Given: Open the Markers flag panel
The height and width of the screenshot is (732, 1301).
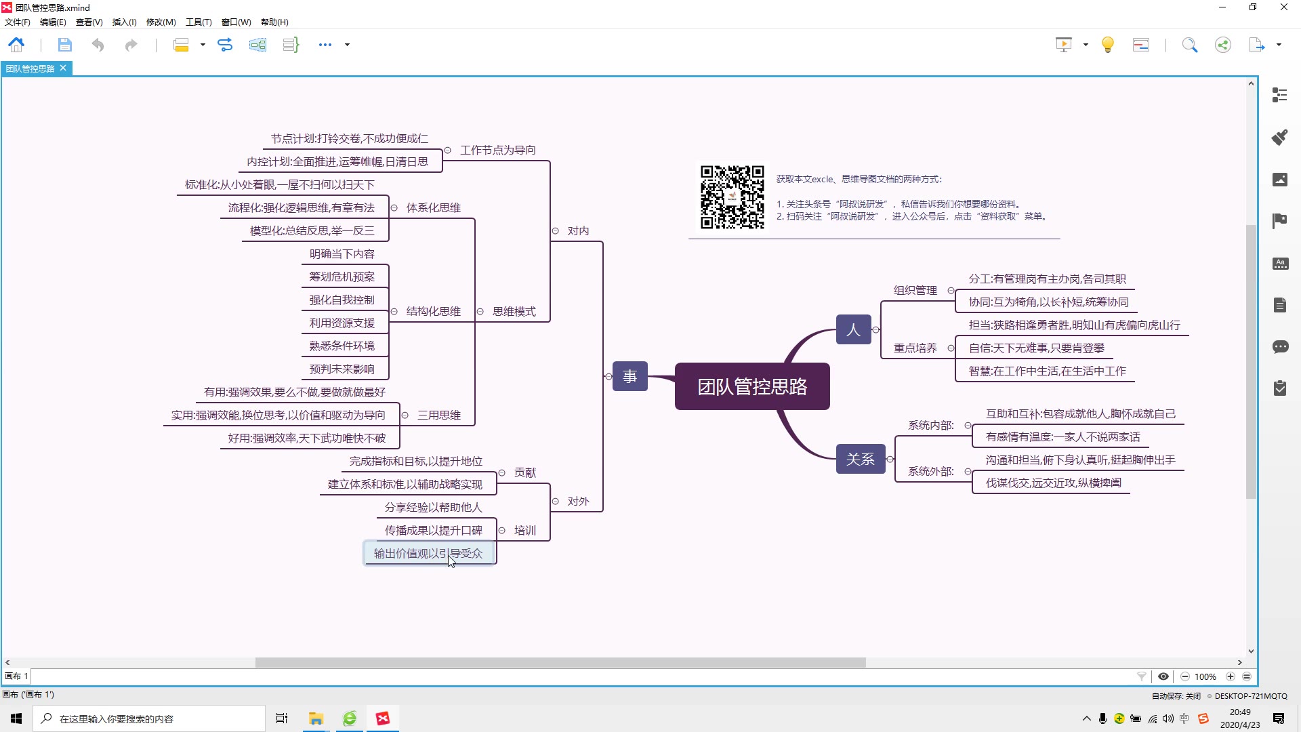Looking at the screenshot, I should [1280, 221].
